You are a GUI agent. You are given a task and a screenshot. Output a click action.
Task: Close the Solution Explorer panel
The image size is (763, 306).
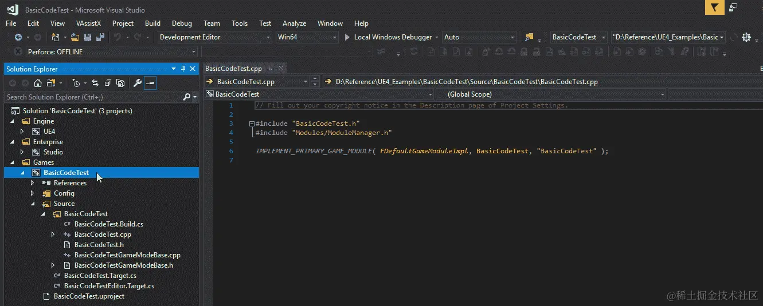tap(193, 69)
